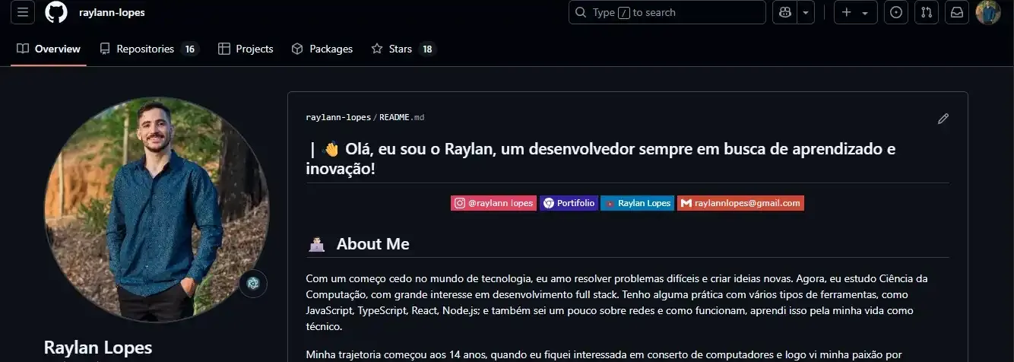The image size is (1014, 362).
Task: Go to GitHub home via Octocat logo
Action: click(56, 12)
